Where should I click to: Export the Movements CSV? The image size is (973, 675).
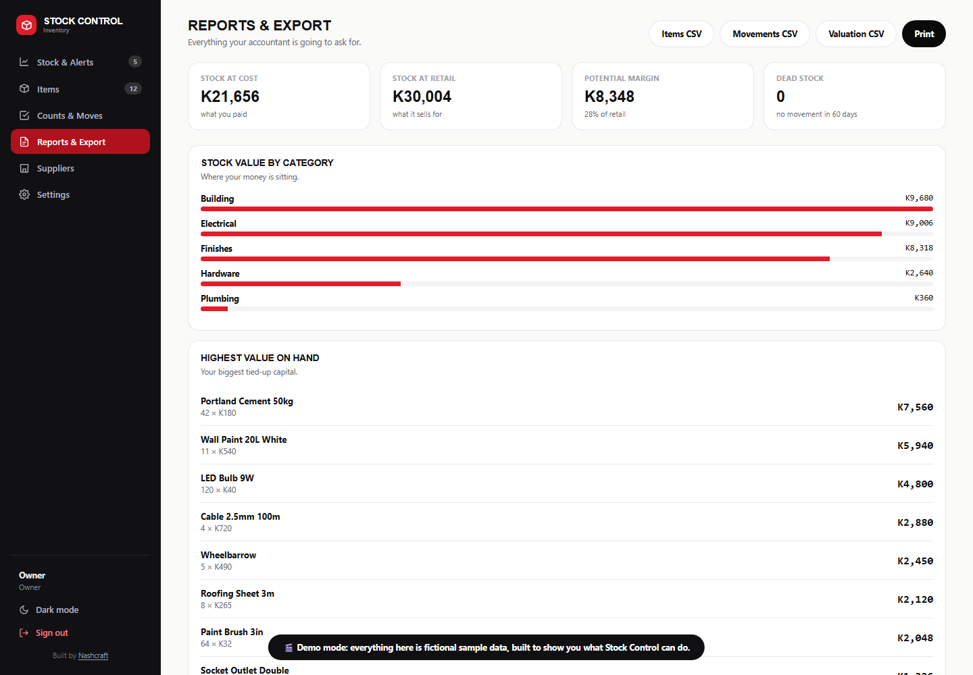765,34
